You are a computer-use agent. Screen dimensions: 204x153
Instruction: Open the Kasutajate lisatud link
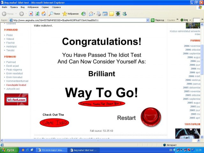(16, 85)
